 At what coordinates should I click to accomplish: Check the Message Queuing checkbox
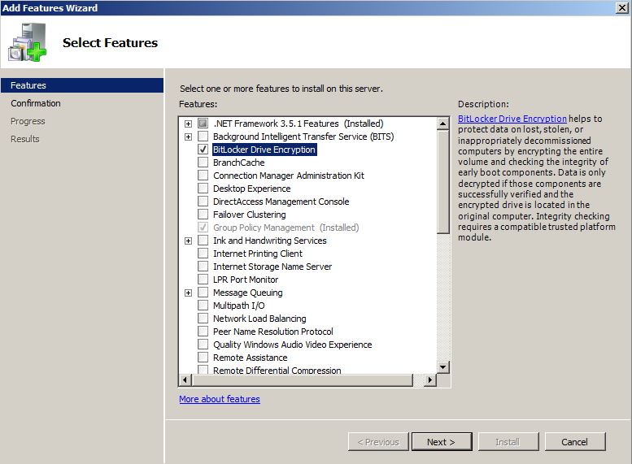tap(203, 293)
